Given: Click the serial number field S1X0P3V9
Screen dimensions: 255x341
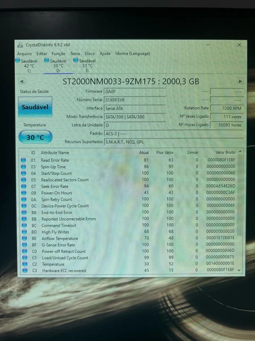Looking at the screenshot, I should 135,100.
